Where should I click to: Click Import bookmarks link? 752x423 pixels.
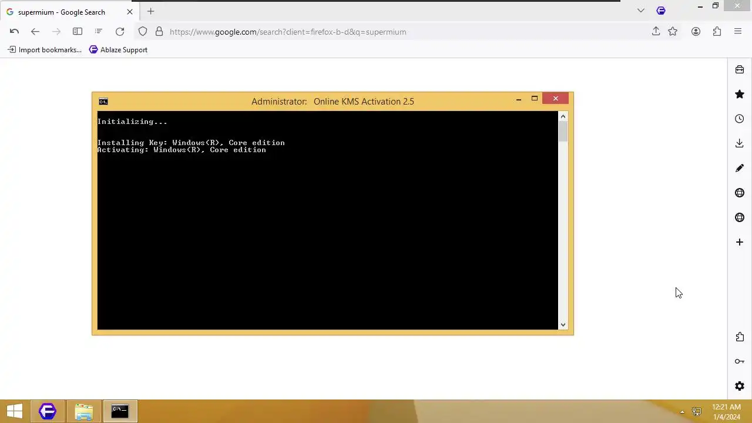pyautogui.click(x=45, y=50)
